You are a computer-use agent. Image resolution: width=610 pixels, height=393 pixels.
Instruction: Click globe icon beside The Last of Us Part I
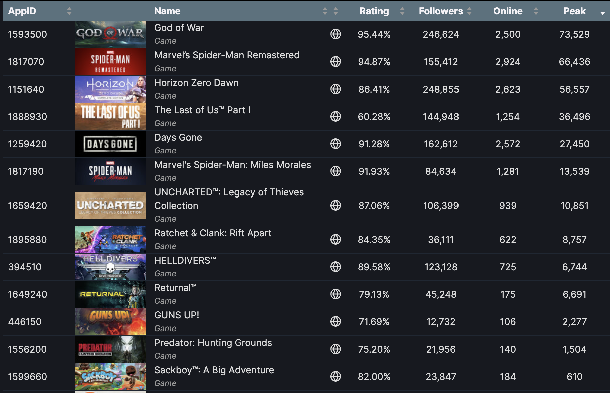click(335, 116)
